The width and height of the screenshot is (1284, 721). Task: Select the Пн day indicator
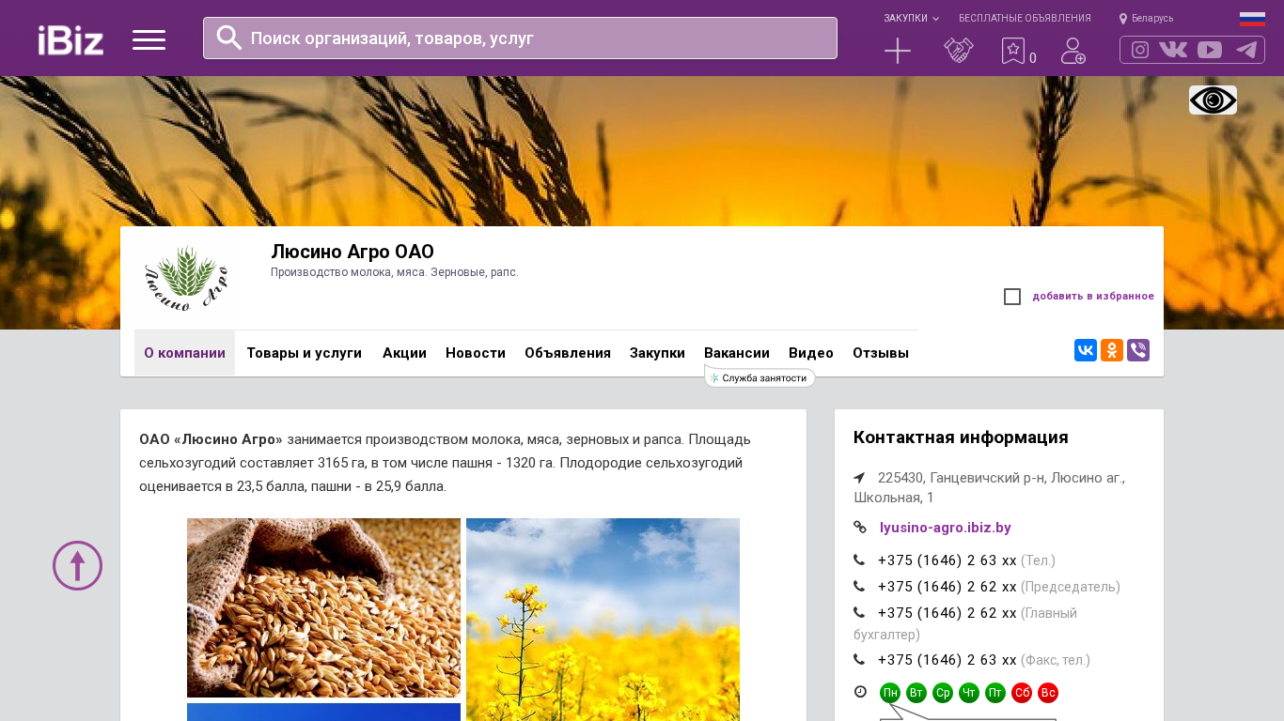pos(890,693)
